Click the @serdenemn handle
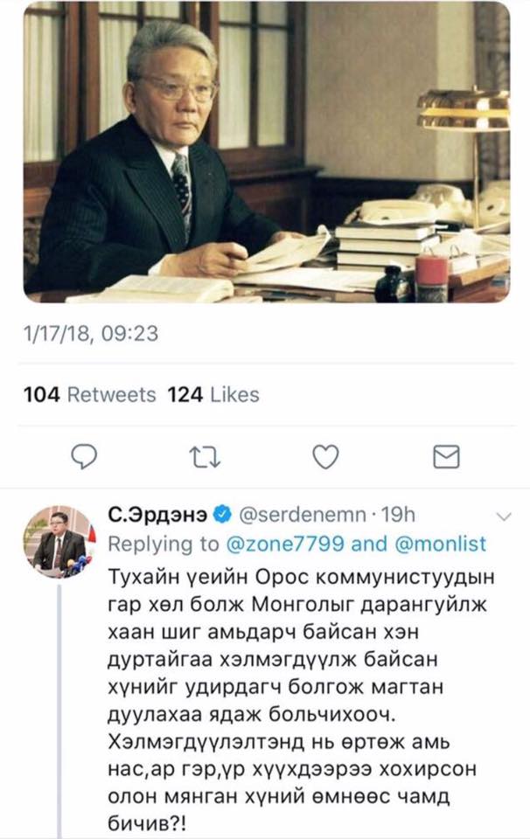Viewport: 530px width, 839px height. [302, 515]
